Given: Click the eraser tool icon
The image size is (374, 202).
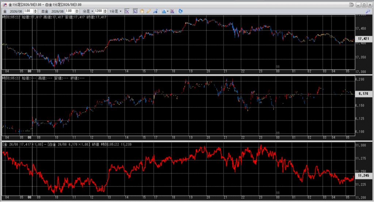Looking at the screenshot, I should point(155,11).
